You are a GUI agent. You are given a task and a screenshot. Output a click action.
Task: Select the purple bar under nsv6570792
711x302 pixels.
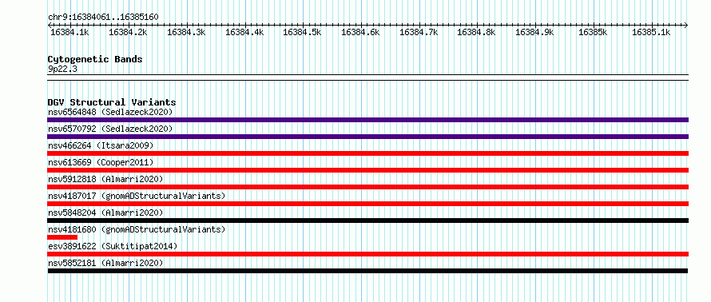click(367, 137)
